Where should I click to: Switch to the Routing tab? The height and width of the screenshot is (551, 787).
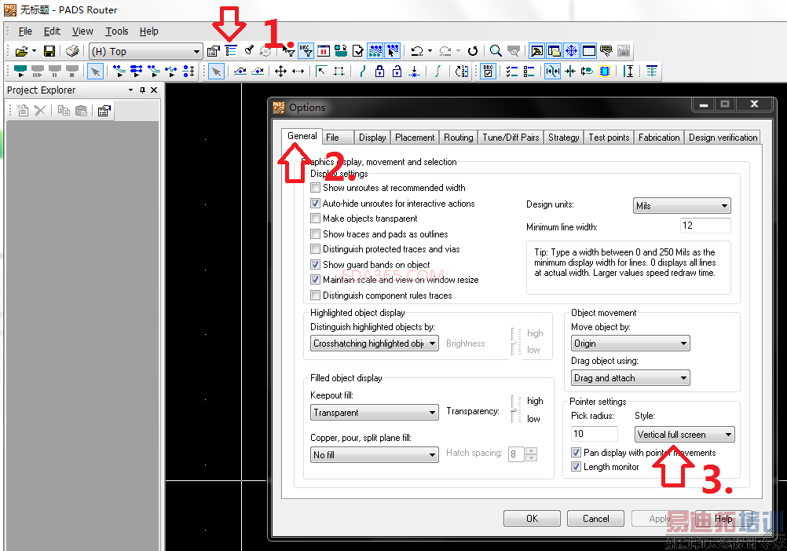pos(458,138)
